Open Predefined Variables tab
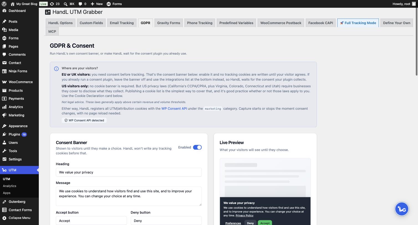The height and width of the screenshot is (225, 418). click(236, 23)
